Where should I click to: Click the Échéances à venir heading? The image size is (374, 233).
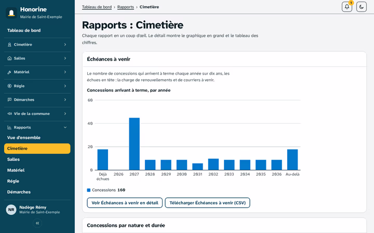pyautogui.click(x=109, y=59)
